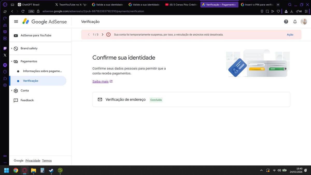Open the Aria AI toolbar button
The width and height of the screenshot is (311, 175).
[x=299, y=11]
